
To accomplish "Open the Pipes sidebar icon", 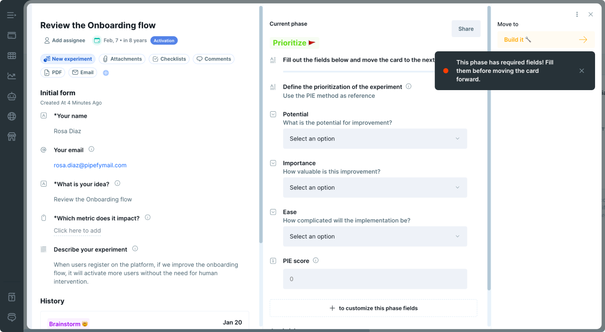I will pos(11,35).
